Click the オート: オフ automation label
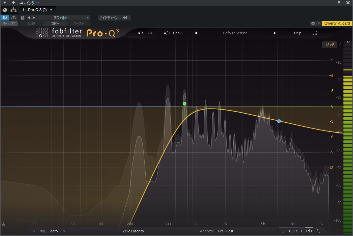 (x=9, y=23)
